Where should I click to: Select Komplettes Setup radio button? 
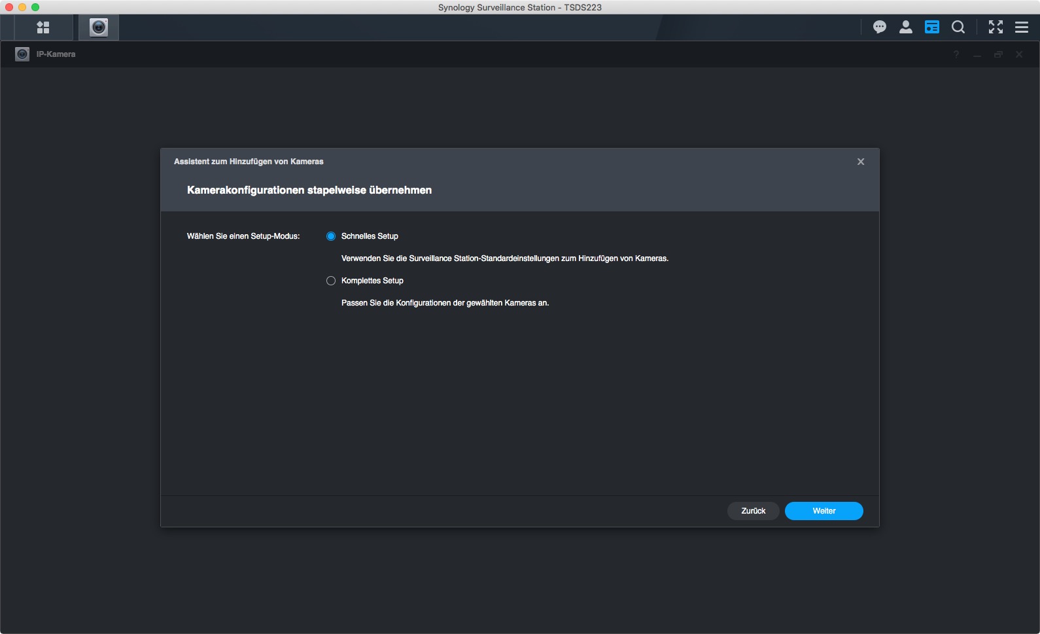[x=331, y=281]
